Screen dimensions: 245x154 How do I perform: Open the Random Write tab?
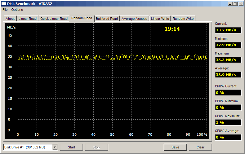183,19
